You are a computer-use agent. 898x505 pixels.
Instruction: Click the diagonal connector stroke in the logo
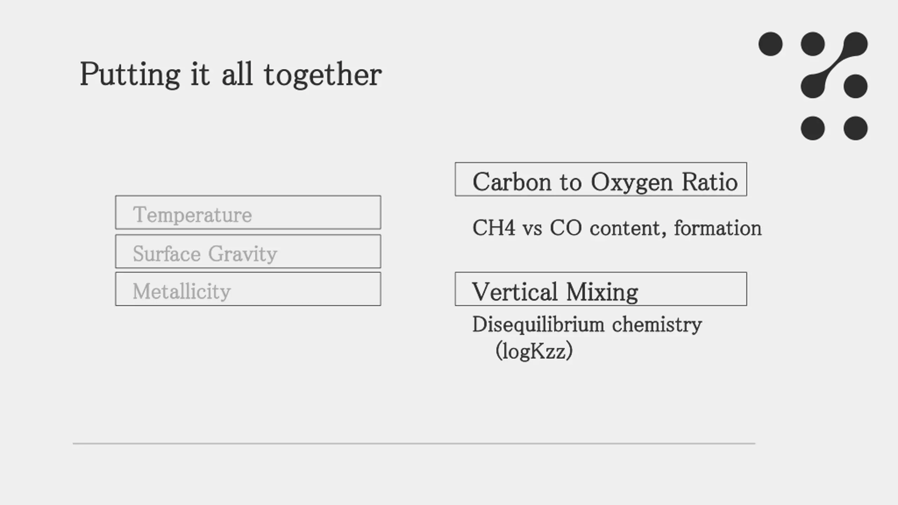point(834,65)
